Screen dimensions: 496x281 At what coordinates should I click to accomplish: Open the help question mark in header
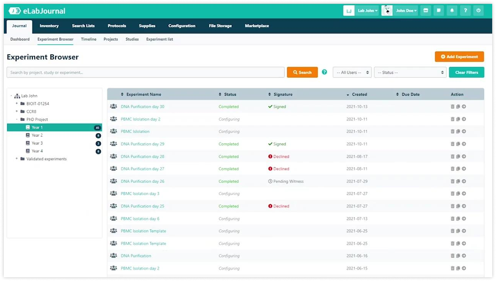coord(465,11)
